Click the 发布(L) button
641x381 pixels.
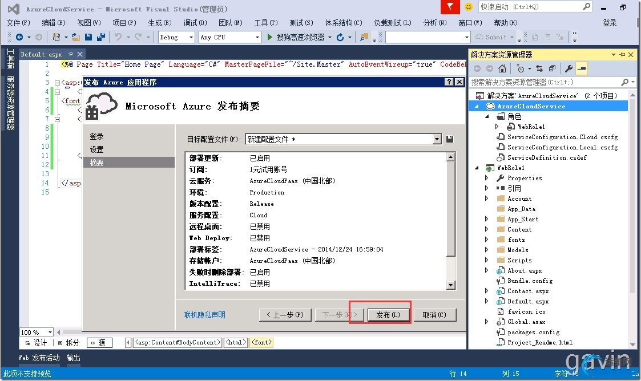(x=388, y=315)
